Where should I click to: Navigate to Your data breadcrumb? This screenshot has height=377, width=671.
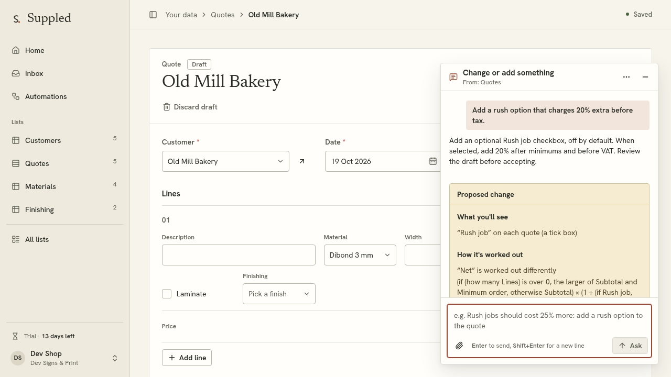click(181, 15)
